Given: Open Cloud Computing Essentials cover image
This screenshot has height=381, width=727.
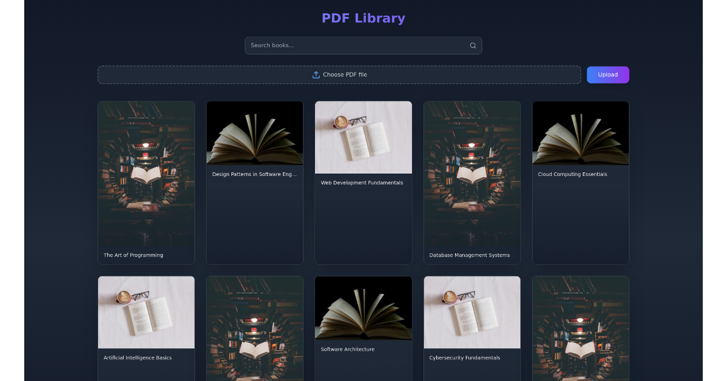Looking at the screenshot, I should tap(580, 133).
